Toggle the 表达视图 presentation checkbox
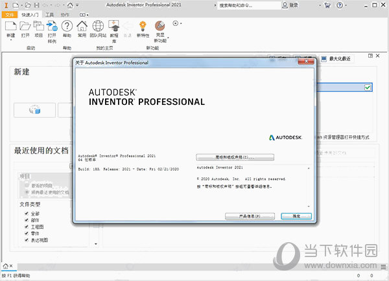The image size is (389, 281). [x=27, y=240]
